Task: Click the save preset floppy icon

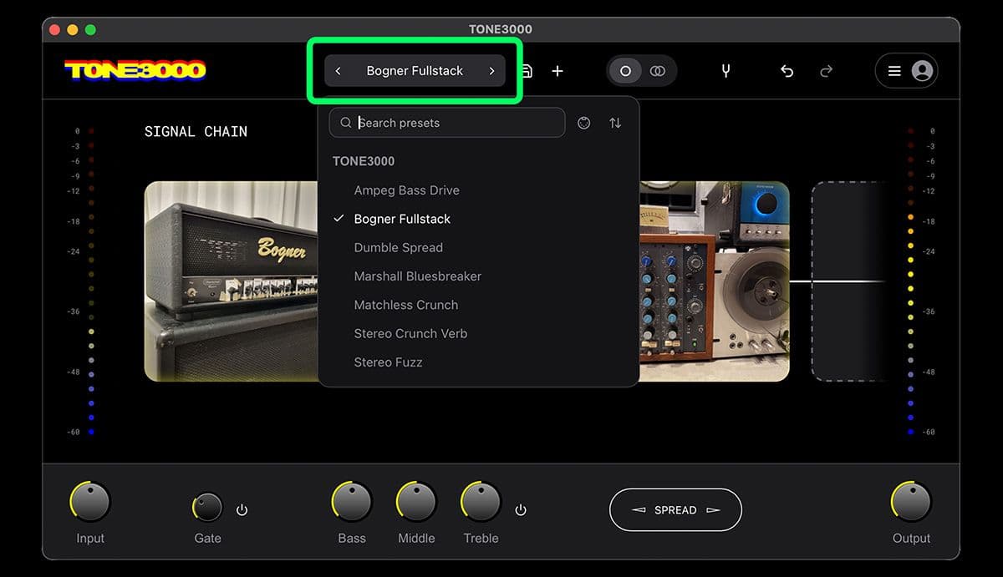Action: (527, 71)
